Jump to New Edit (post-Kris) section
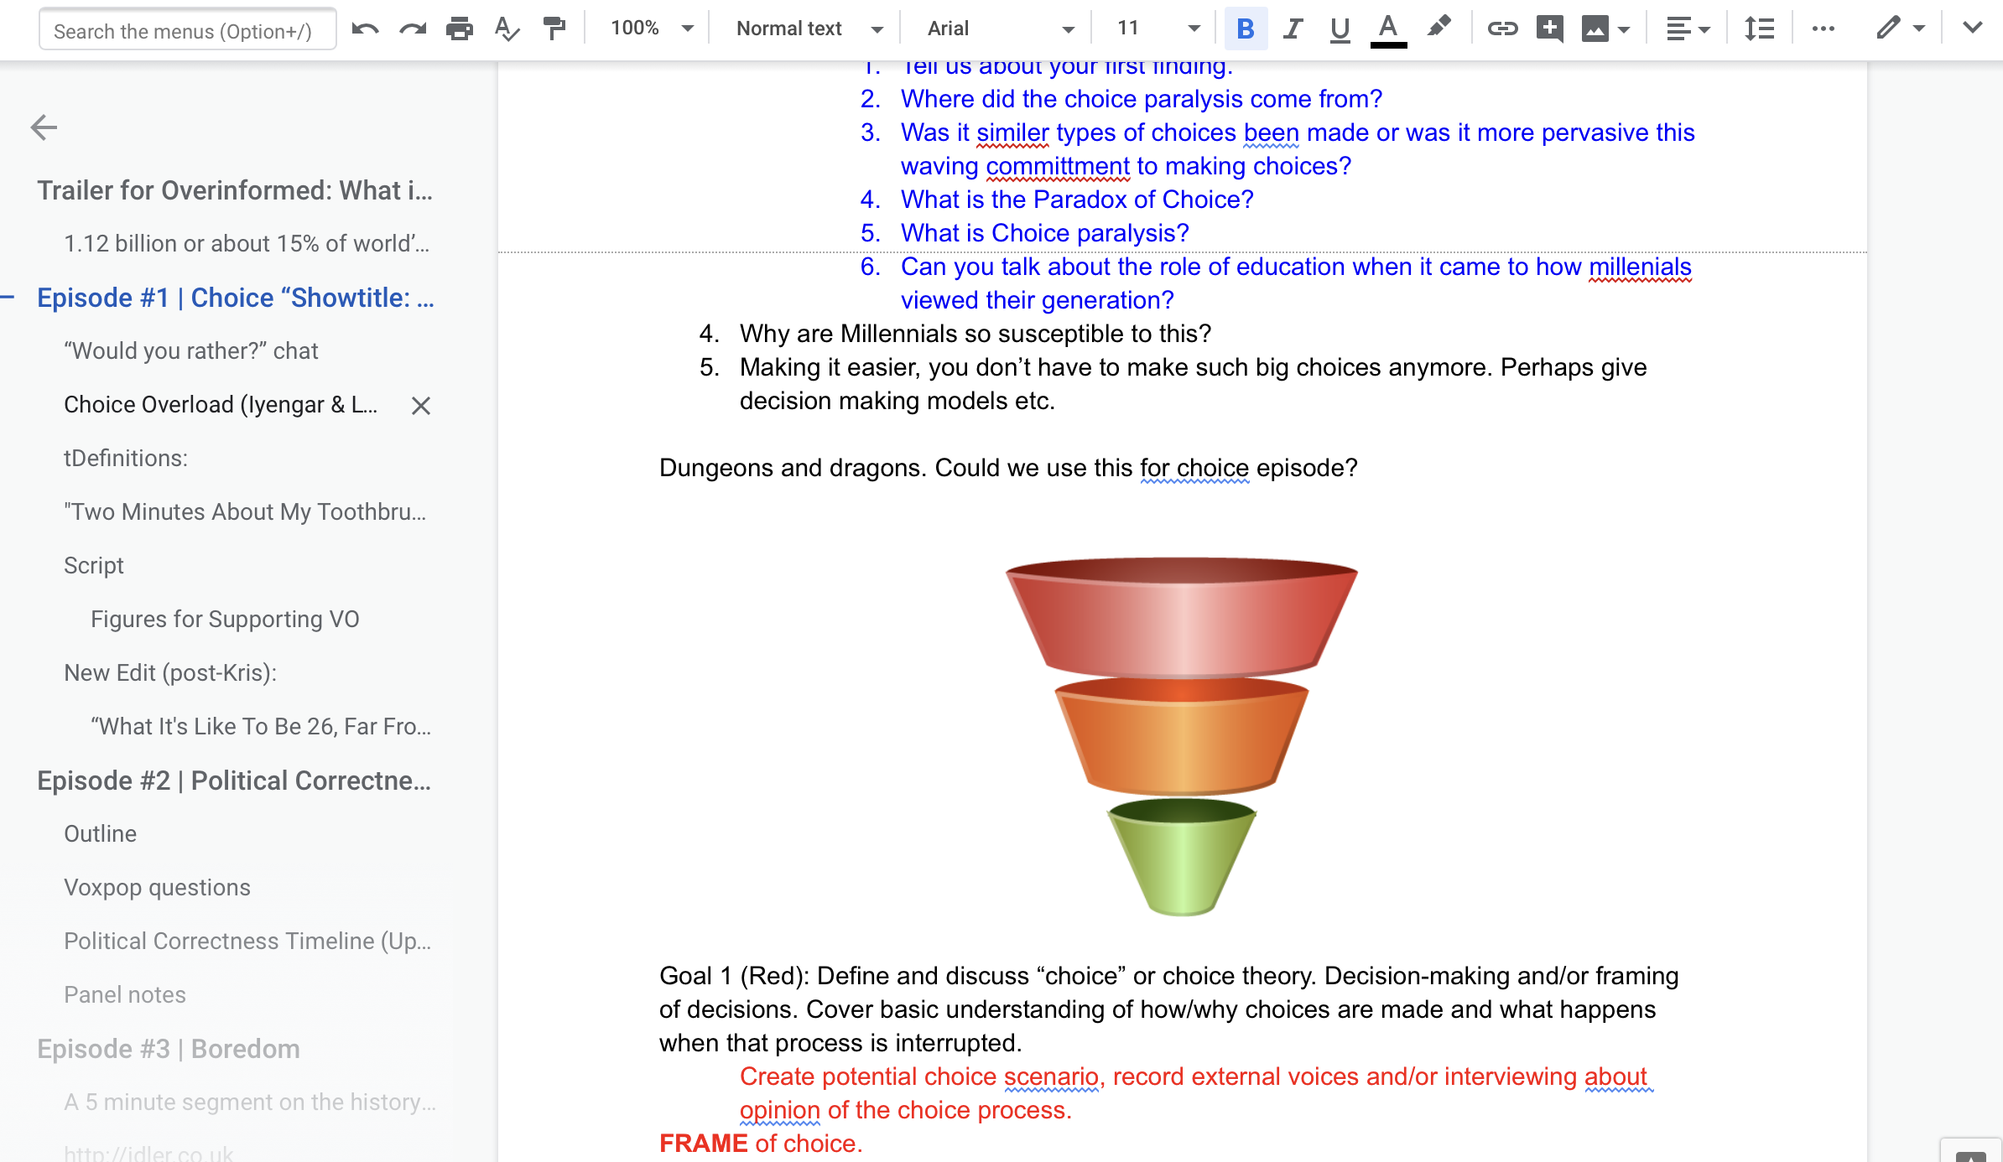 point(170,672)
